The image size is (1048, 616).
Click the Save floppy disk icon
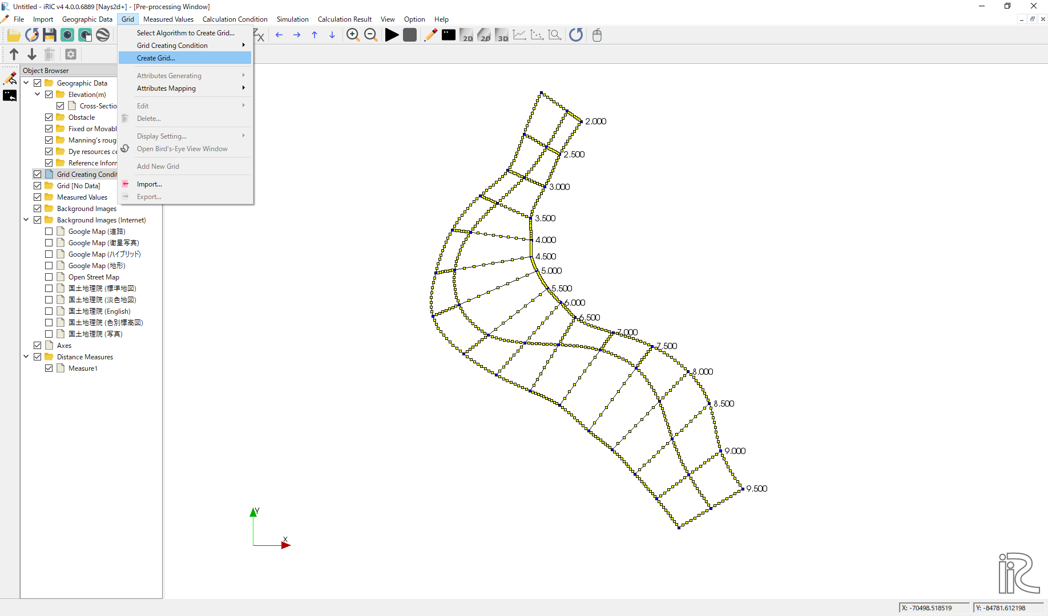tap(50, 35)
